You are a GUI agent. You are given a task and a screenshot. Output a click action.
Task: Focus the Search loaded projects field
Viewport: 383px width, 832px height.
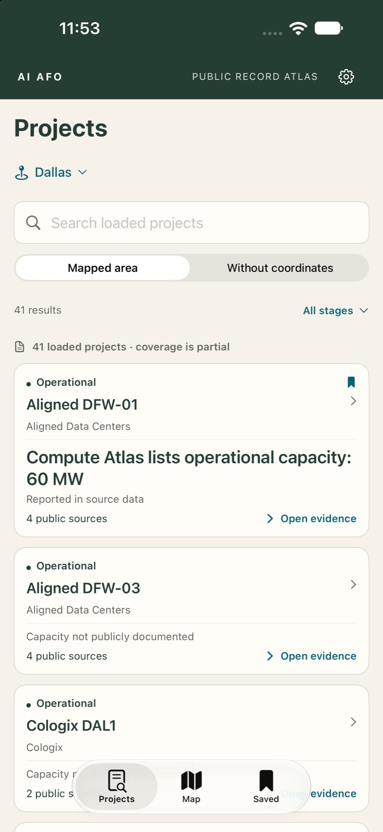click(x=191, y=223)
